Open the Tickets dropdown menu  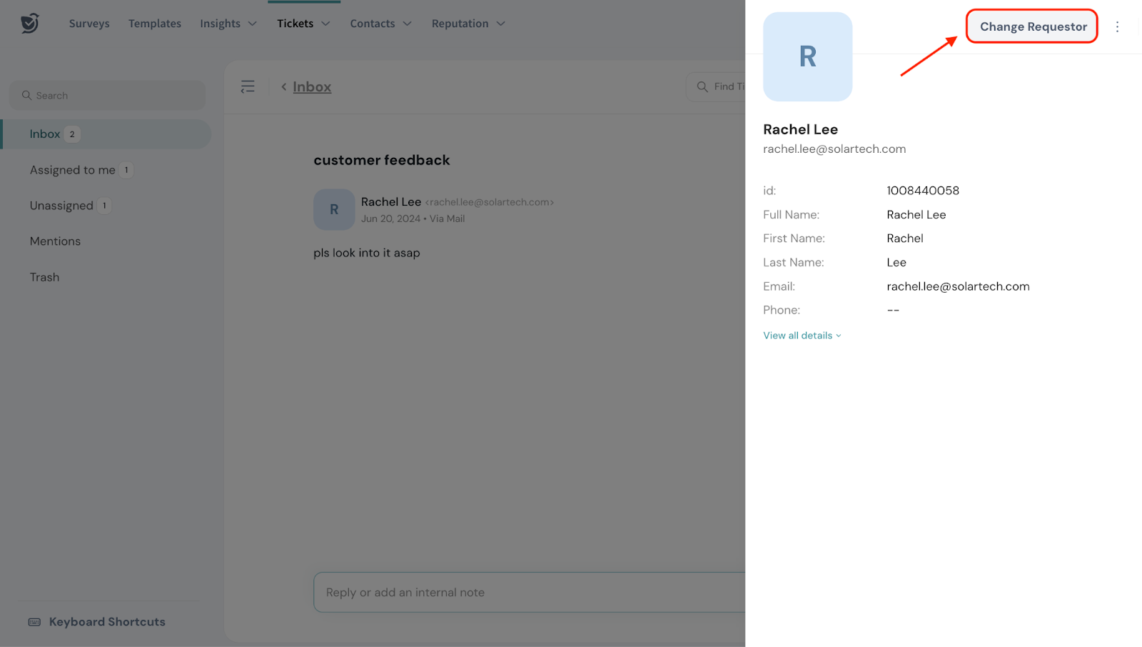(303, 24)
